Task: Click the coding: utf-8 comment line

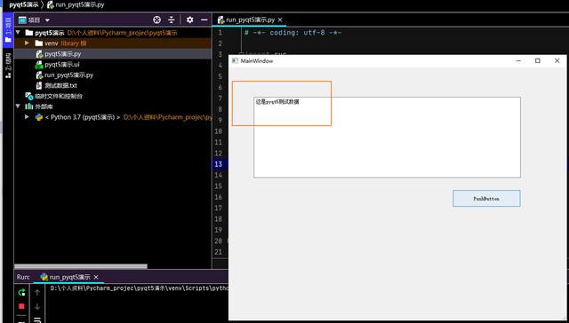Action: tap(293, 33)
